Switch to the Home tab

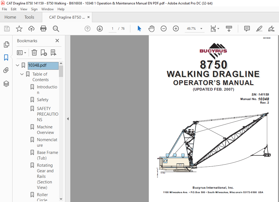pyautogui.click(x=10, y=17)
